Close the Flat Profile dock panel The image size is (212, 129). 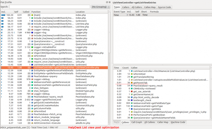pyautogui.click(x=109, y=2)
